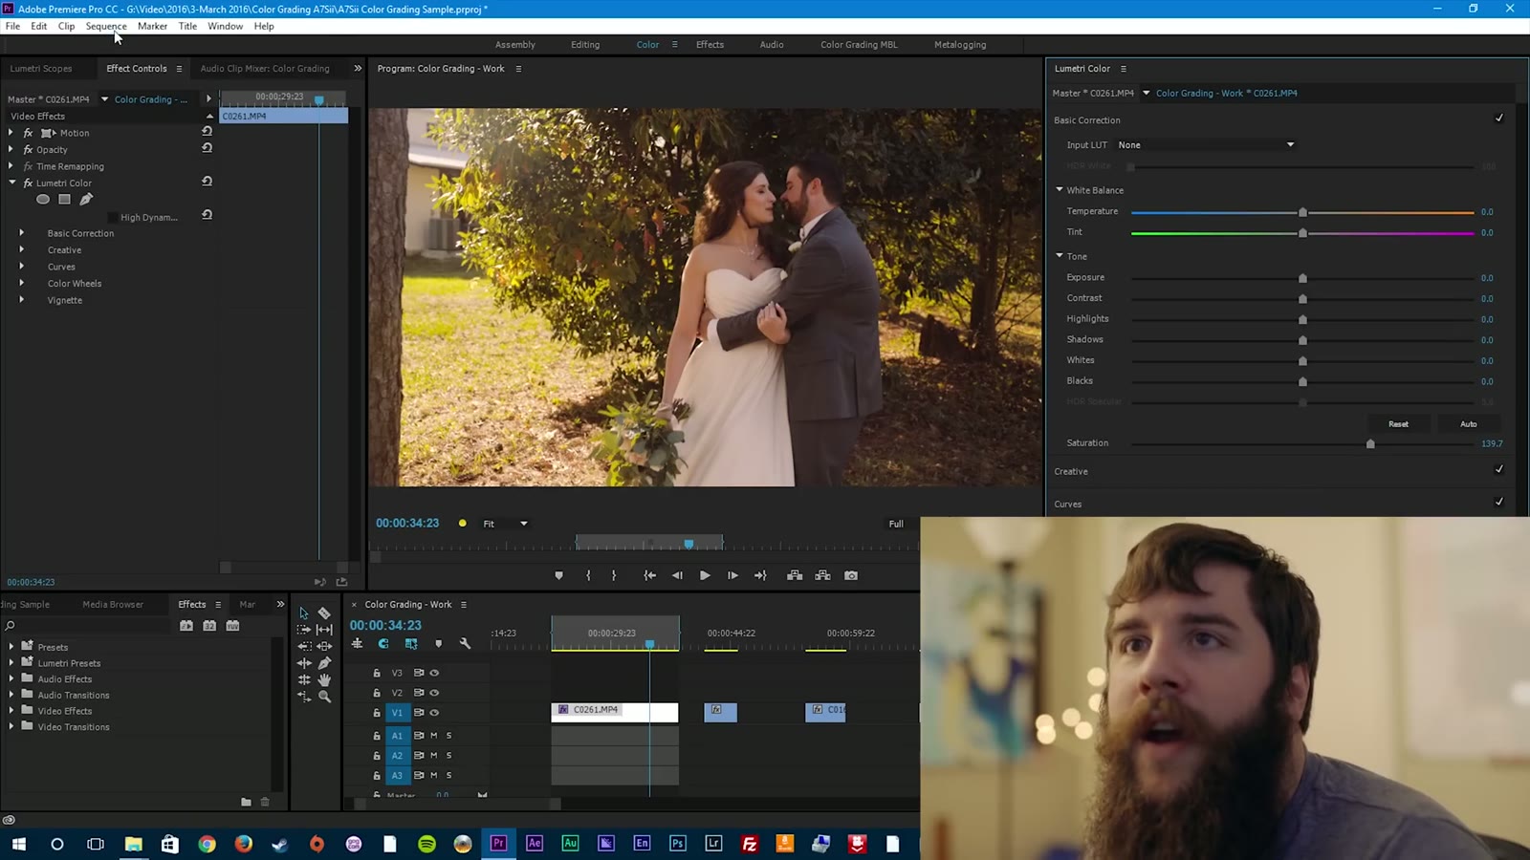
Task: Toggle Creative section enable checkbox
Action: [1498, 469]
